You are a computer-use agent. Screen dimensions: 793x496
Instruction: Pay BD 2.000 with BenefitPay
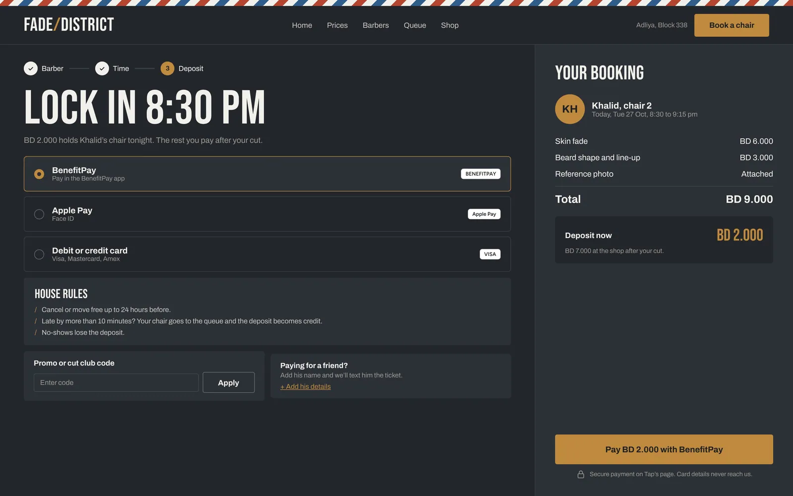664,449
